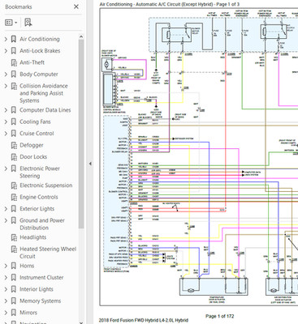298x324 pixels.
Task: Click the bookmarks panel scrollbar thumb
Action: (81, 134)
